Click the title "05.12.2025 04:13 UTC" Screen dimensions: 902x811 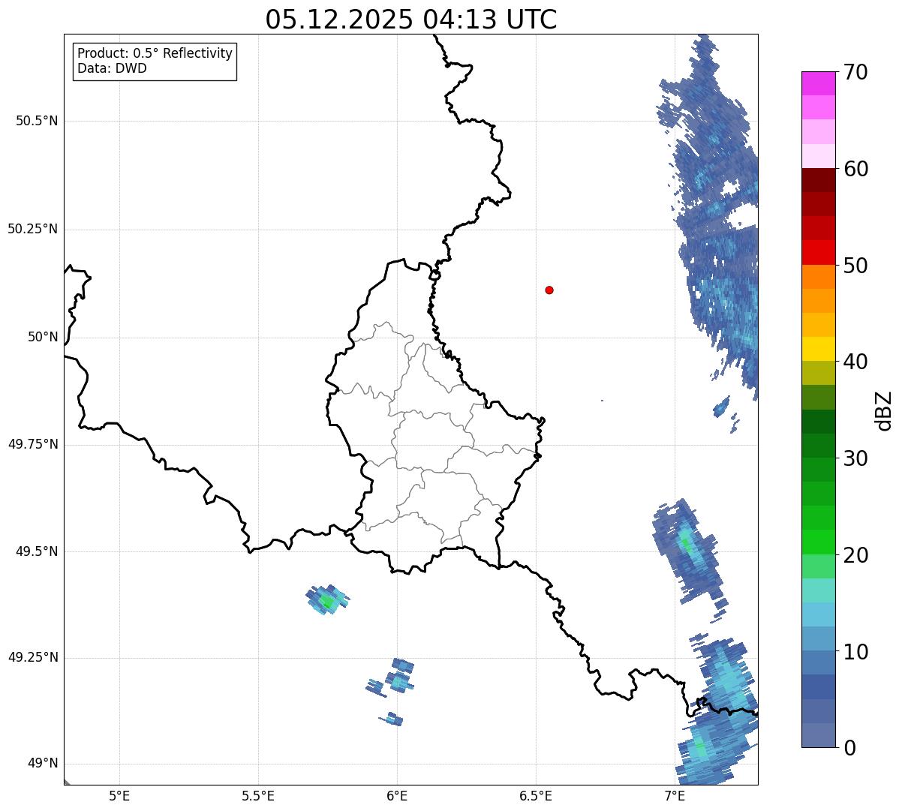[x=411, y=19]
